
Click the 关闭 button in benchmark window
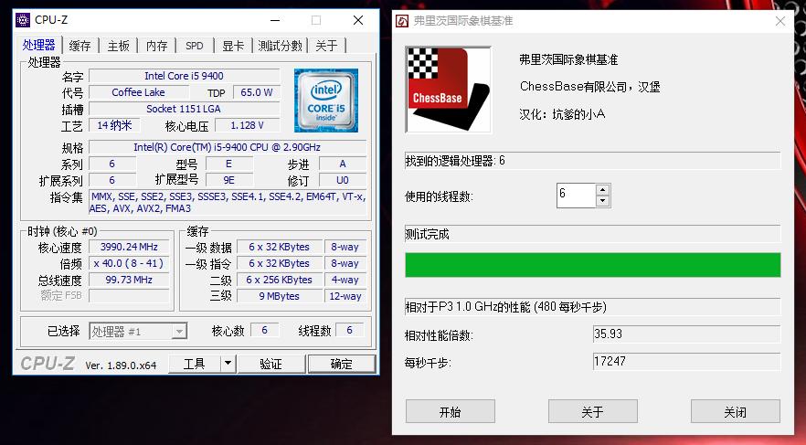click(735, 411)
